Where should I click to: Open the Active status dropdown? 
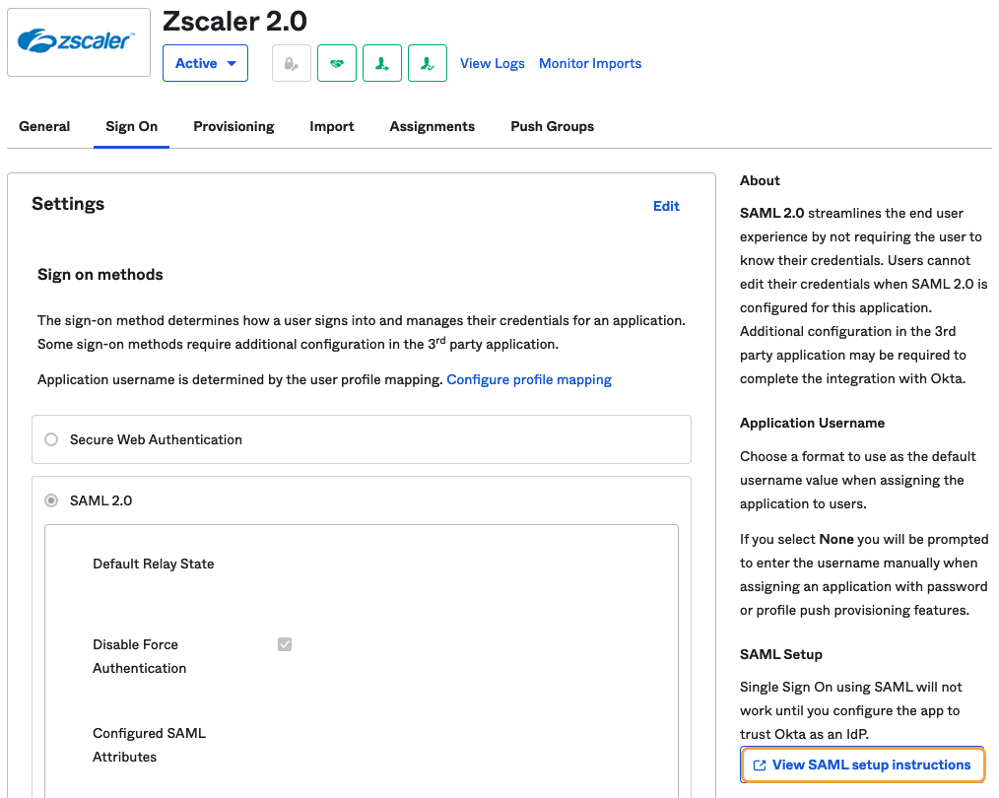(x=205, y=63)
